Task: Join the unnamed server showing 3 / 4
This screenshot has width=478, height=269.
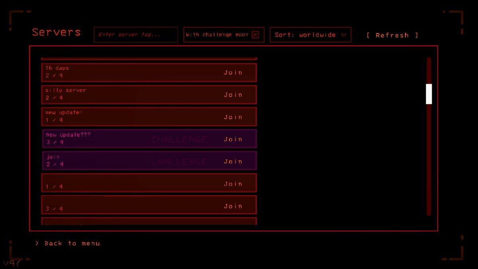Action: point(233,206)
